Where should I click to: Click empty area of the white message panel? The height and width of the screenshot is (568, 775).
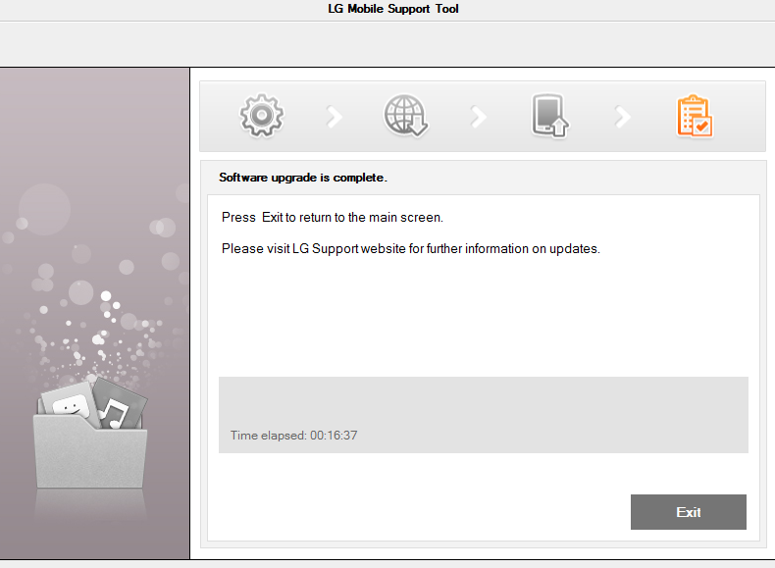click(x=484, y=317)
